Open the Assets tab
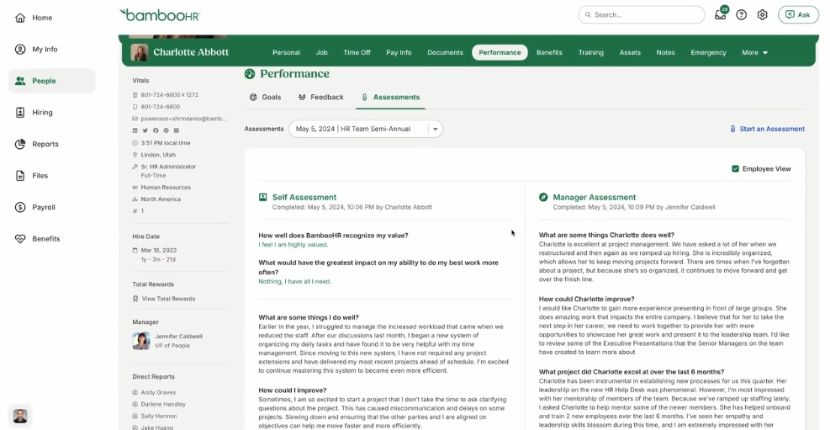Viewport: 830px width, 430px height. click(x=630, y=52)
